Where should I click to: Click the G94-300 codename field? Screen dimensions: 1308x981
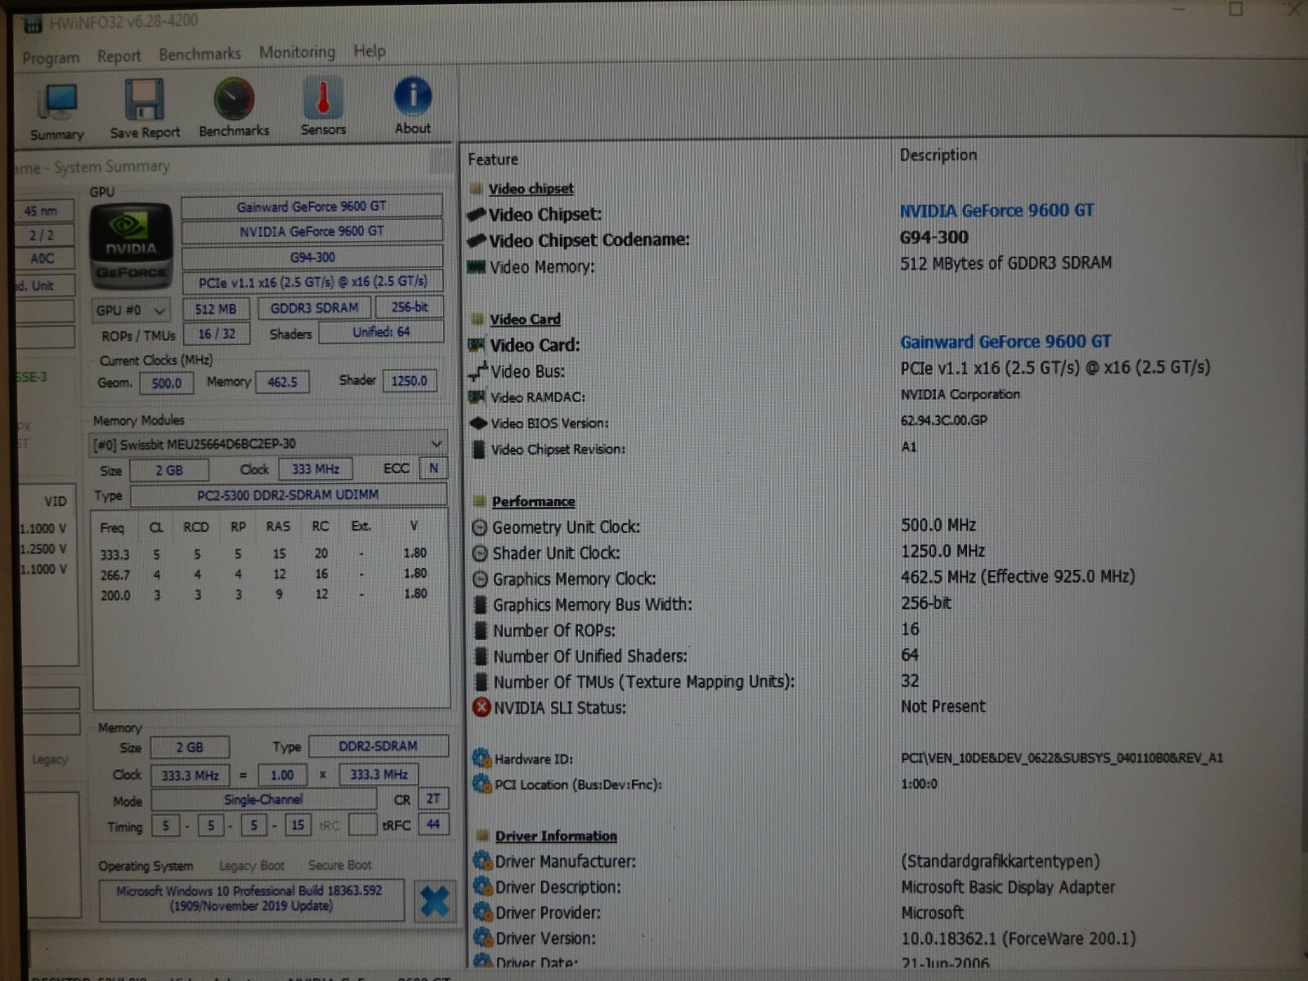click(x=311, y=258)
